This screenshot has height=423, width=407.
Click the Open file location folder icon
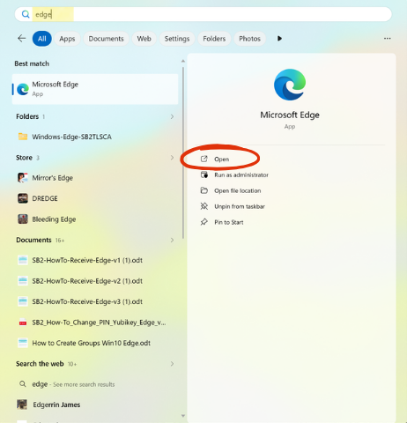204,190
